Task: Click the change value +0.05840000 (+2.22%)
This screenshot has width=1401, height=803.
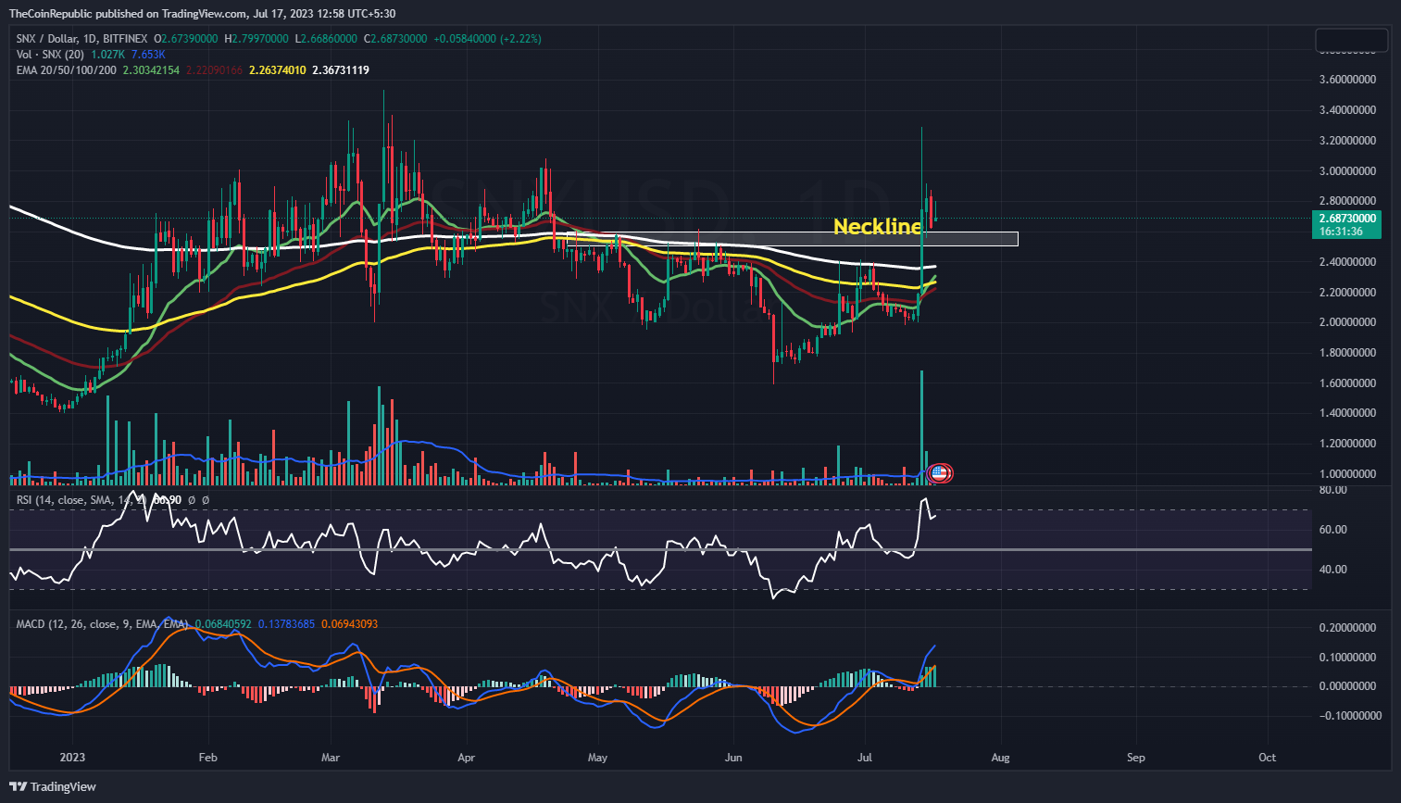Action: (488, 39)
